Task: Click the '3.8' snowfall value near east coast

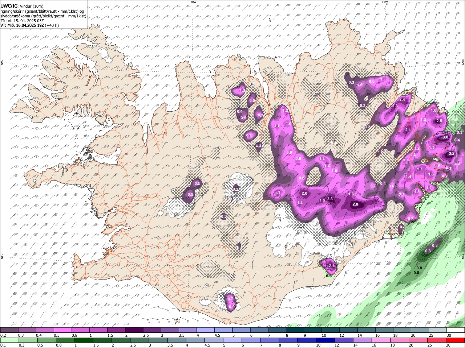Action: tap(445, 137)
